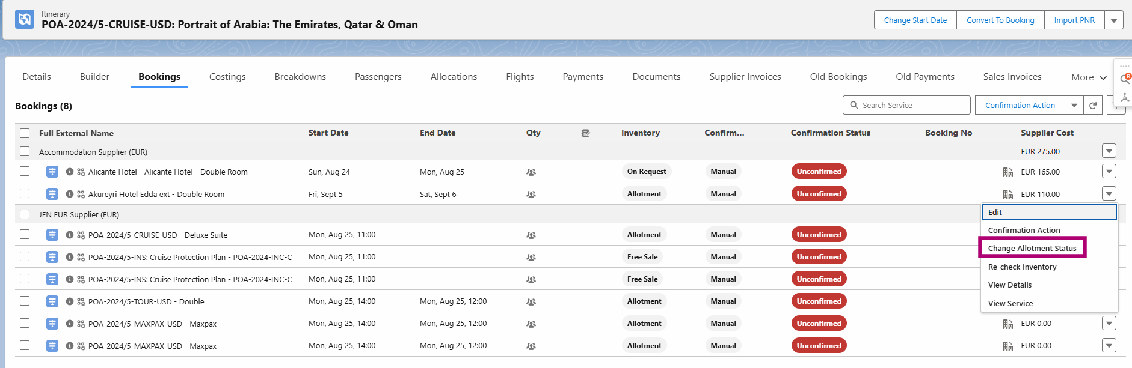Open the row actions dropdown for Alicante Hotel
This screenshot has height=368, width=1132.
pos(1109,172)
